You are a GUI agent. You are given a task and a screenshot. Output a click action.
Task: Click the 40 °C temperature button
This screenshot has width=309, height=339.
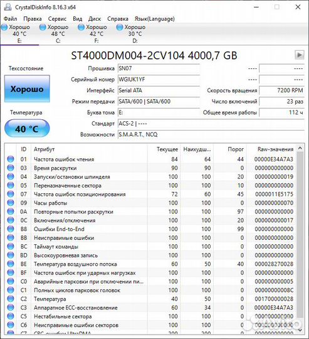pyautogui.click(x=27, y=129)
